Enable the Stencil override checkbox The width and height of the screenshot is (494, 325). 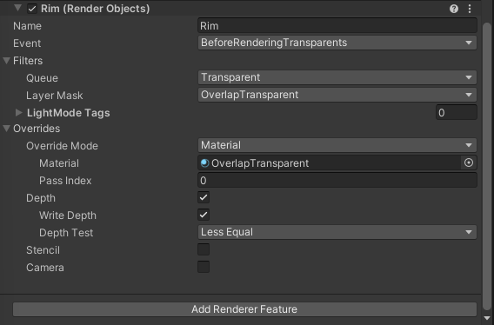point(204,249)
